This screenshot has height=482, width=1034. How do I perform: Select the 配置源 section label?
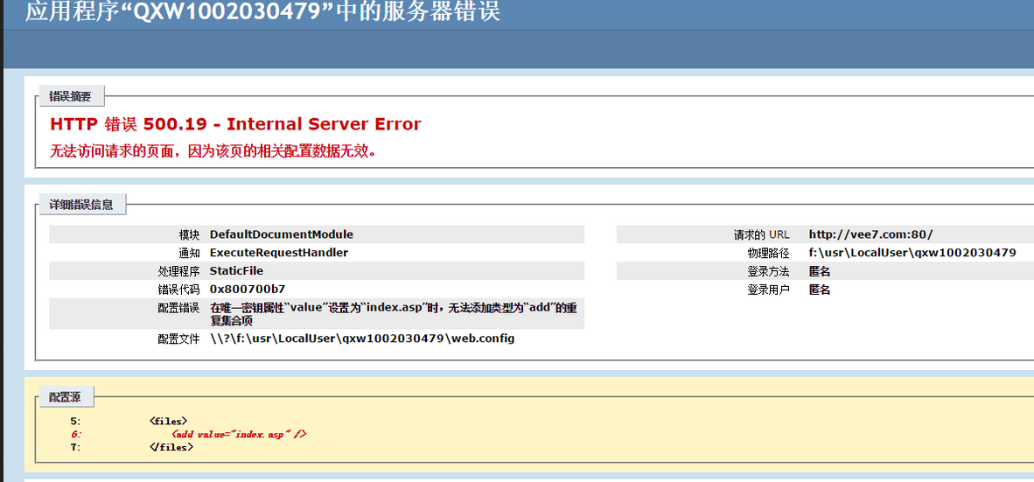point(65,397)
